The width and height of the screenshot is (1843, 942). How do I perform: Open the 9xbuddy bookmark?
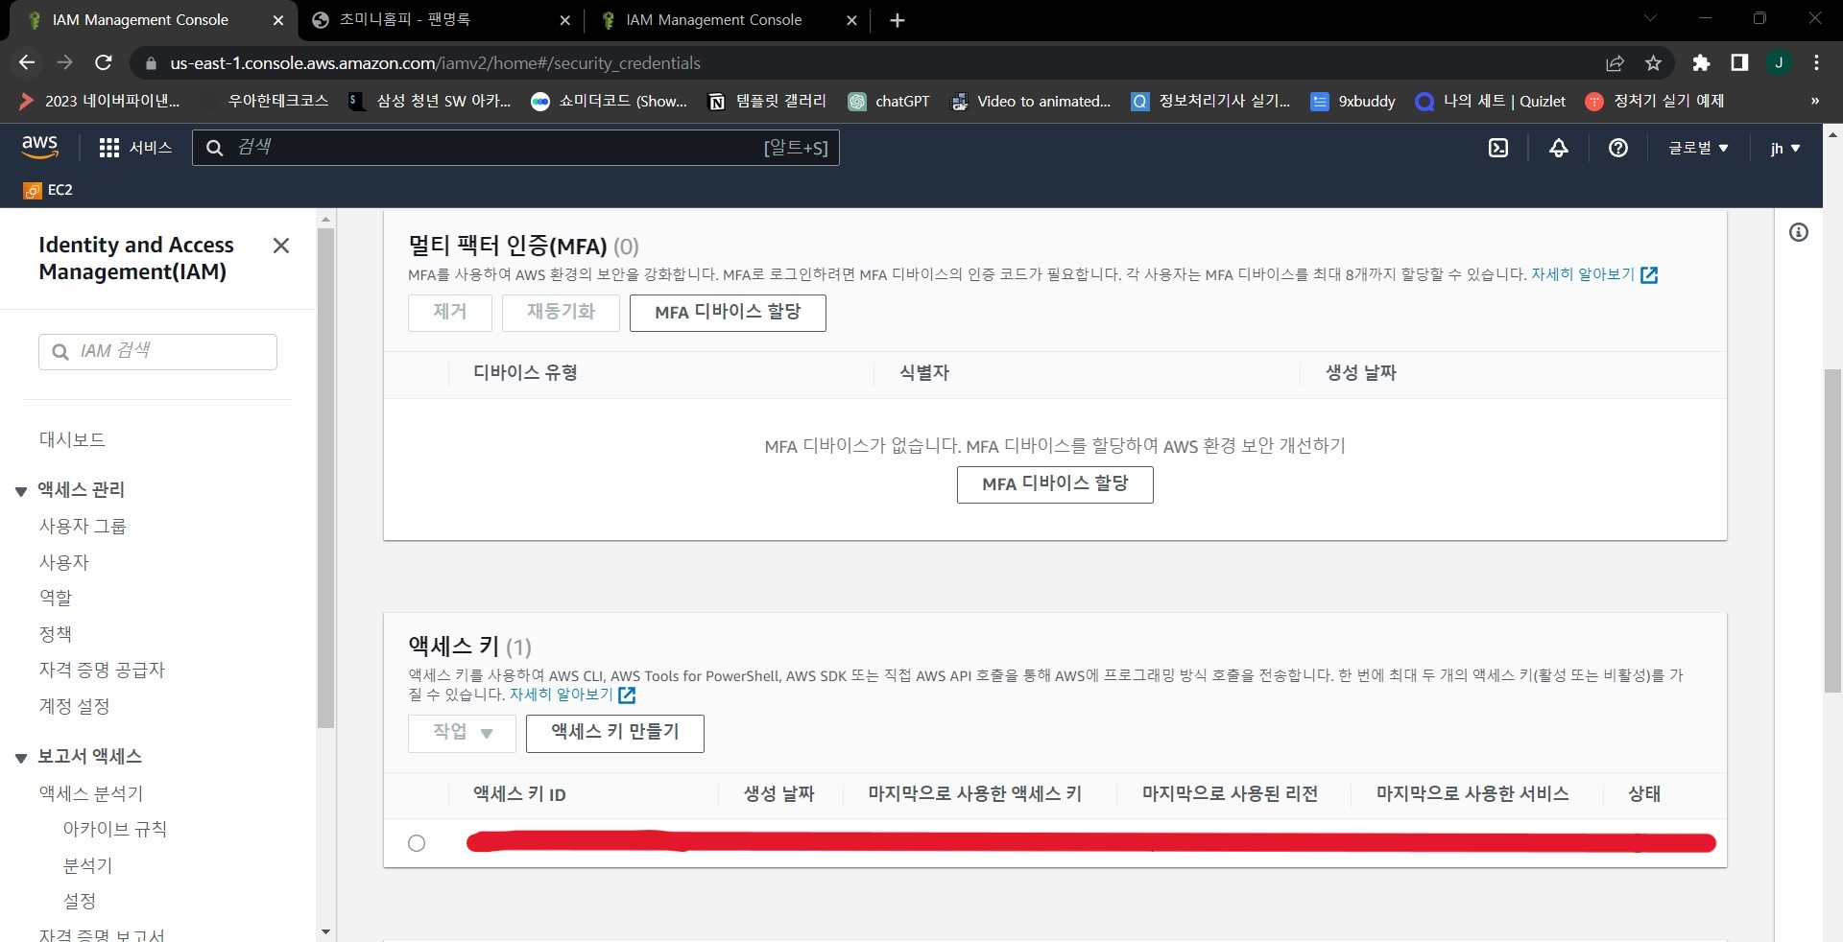point(1352,101)
